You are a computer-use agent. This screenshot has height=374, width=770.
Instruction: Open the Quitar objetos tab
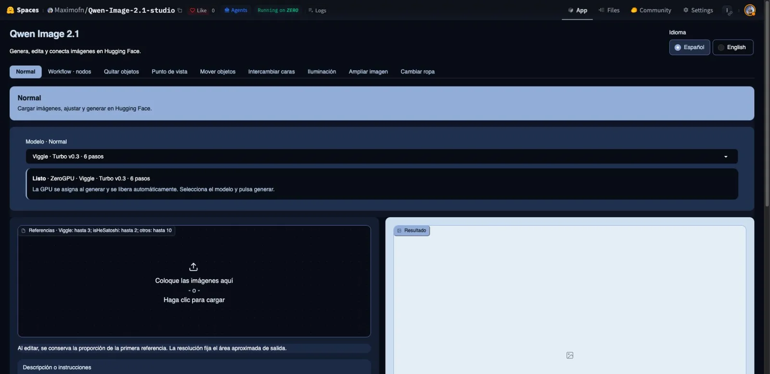(x=121, y=72)
